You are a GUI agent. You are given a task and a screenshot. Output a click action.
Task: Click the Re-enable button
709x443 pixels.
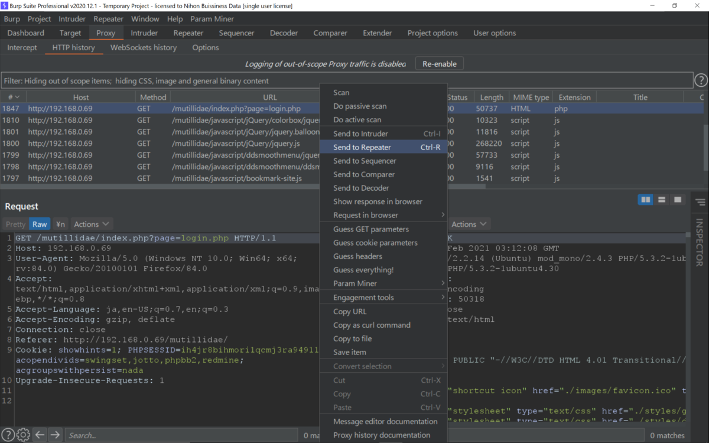[x=440, y=64]
